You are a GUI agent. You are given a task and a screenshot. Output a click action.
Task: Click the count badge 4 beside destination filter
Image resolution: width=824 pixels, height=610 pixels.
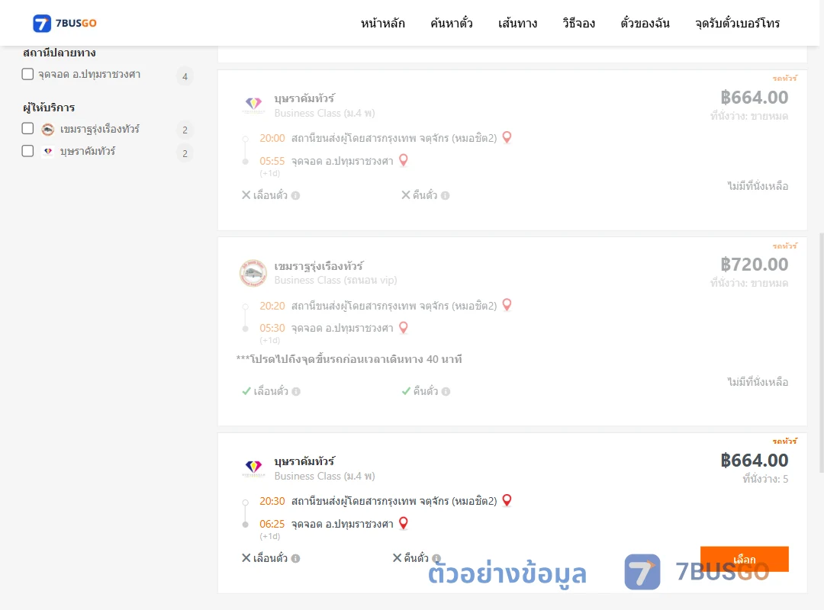click(x=185, y=77)
